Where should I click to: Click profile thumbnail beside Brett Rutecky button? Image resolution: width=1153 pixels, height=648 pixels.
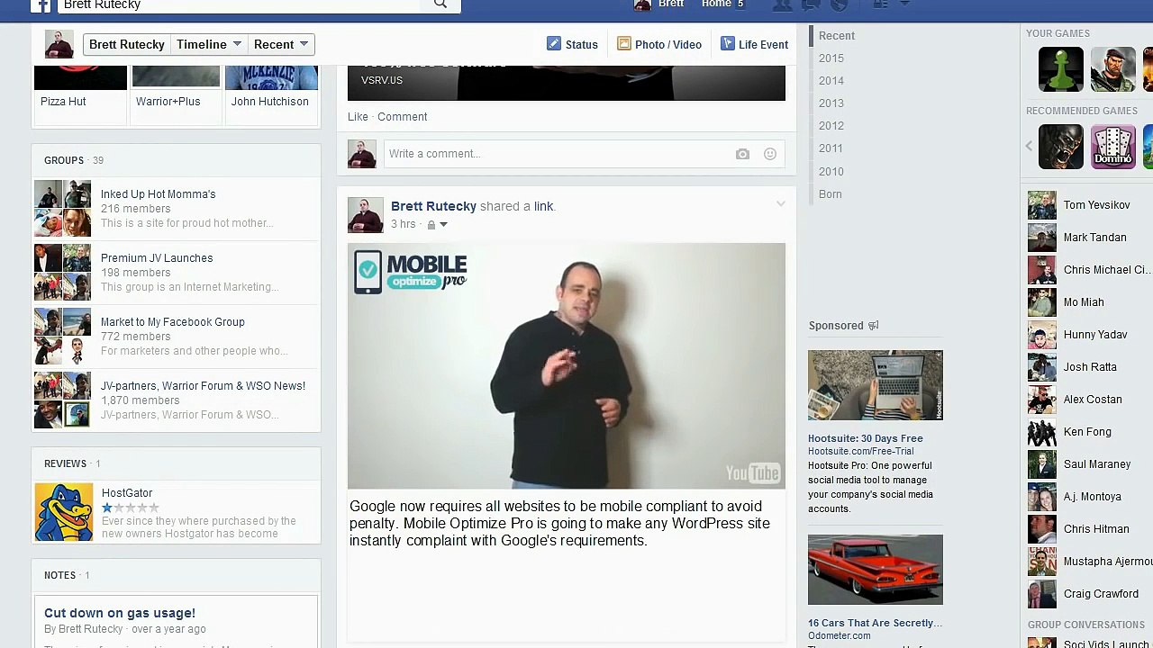coord(59,43)
